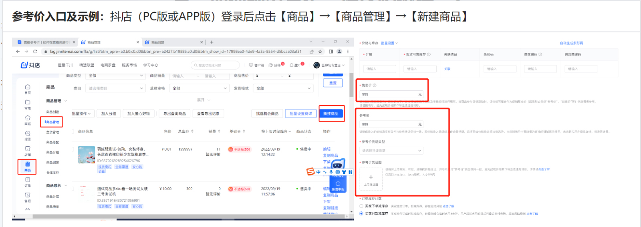This screenshot has width=641, height=227.
Task: Expand filters with 展开
Action: [203, 100]
